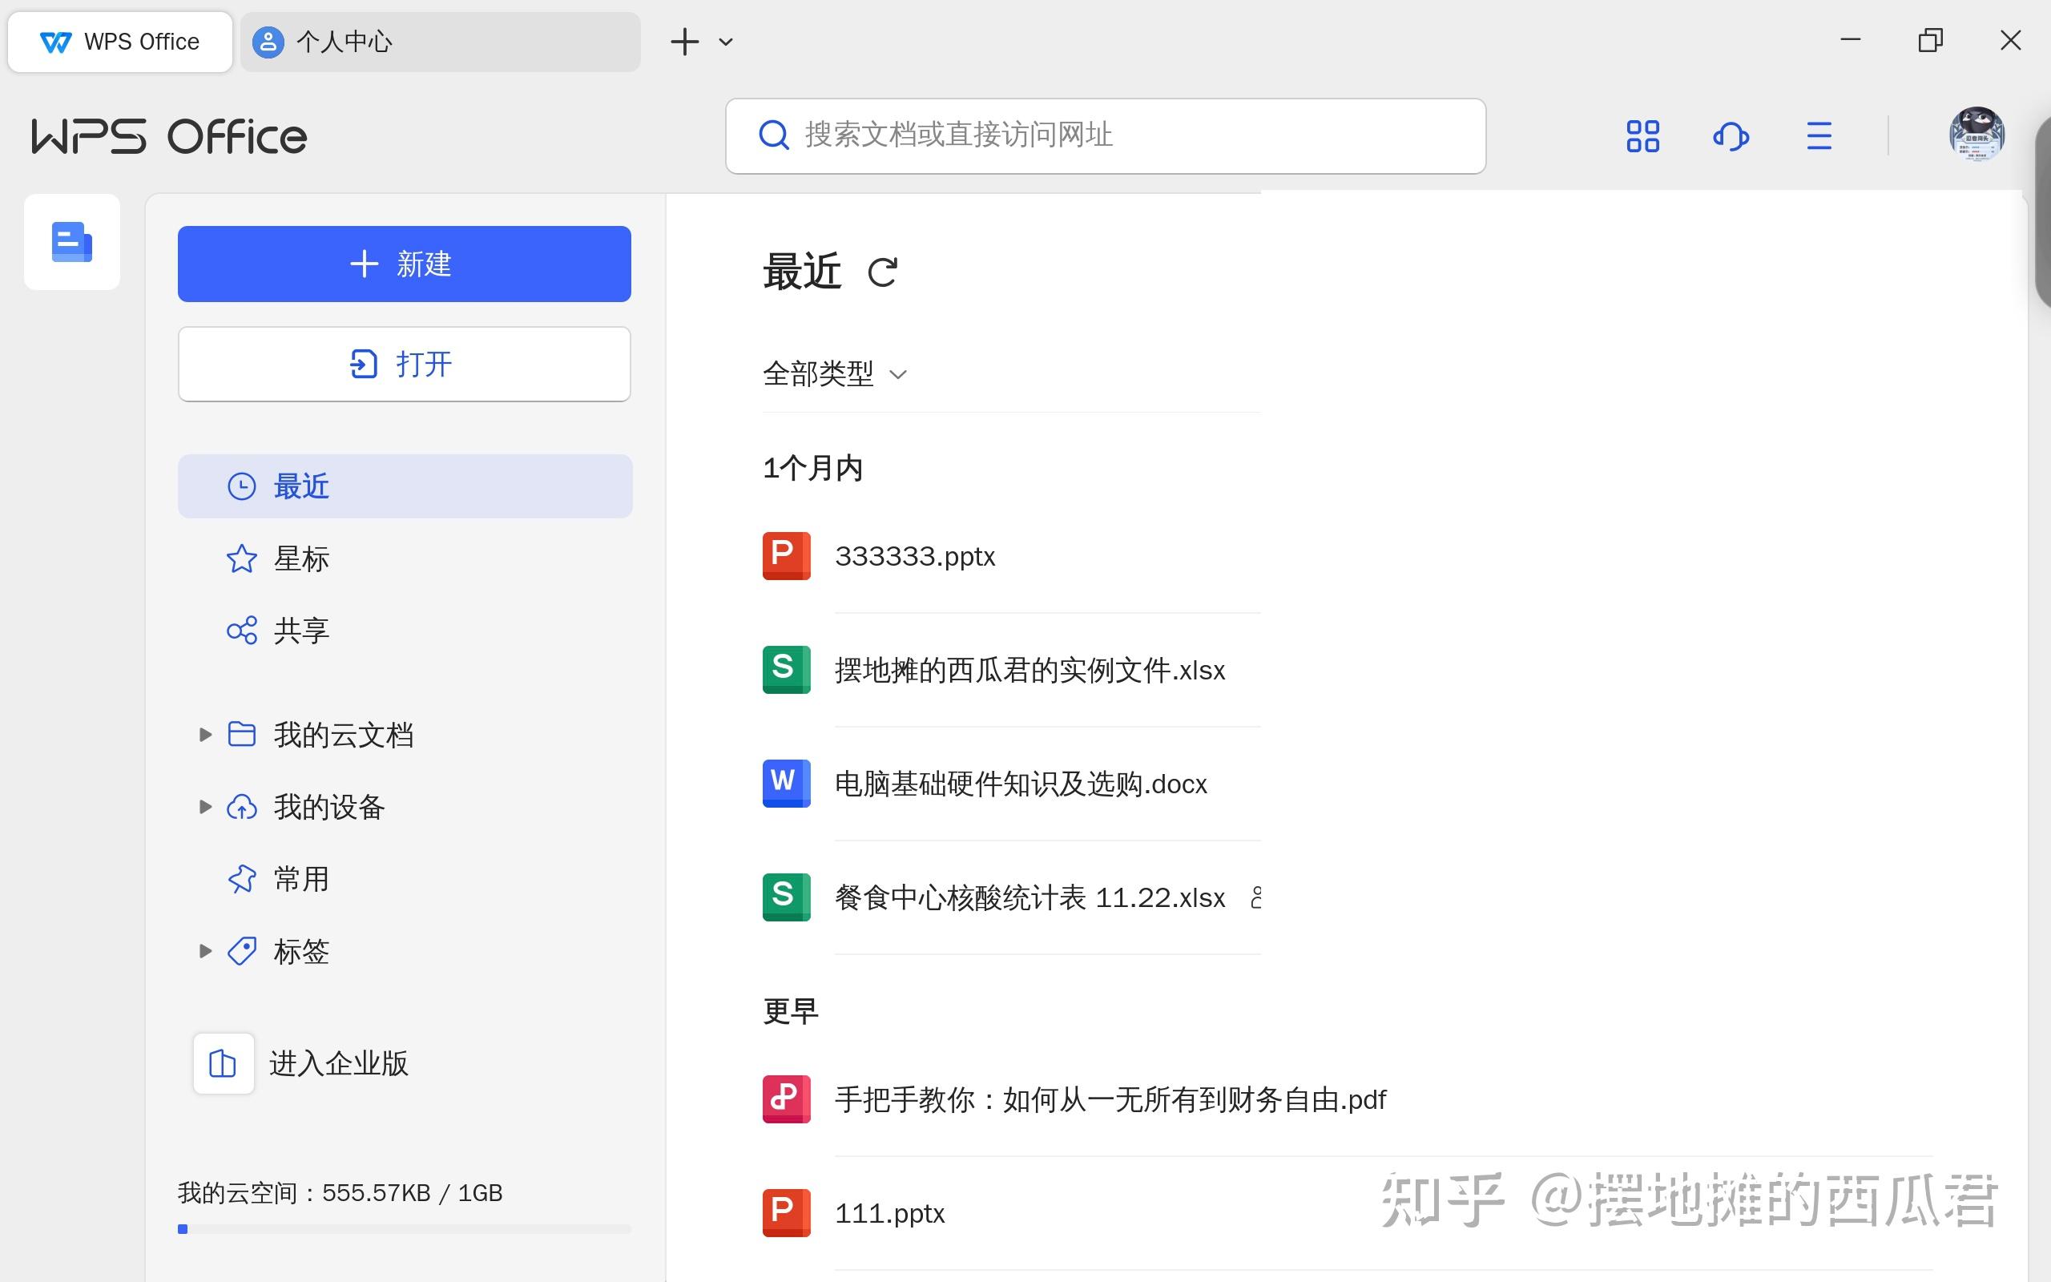Expand the 我的设备 tree arrow
Viewport: 2051px width, 1282px height.
coord(204,807)
